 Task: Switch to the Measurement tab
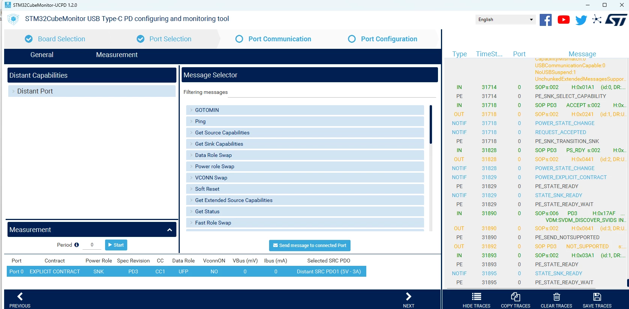(117, 55)
